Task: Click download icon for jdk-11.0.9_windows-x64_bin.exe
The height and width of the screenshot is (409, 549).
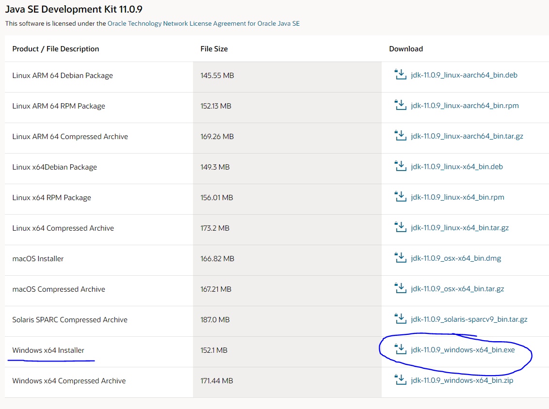Action: tap(400, 349)
